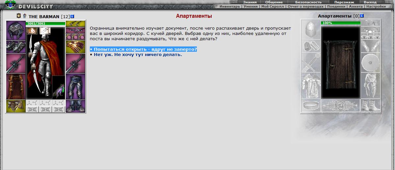Click Выход to log out
This screenshot has height=170, width=395.
click(370, 2)
